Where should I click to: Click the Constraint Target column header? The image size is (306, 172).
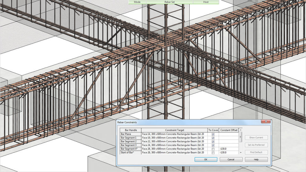(x=174, y=130)
